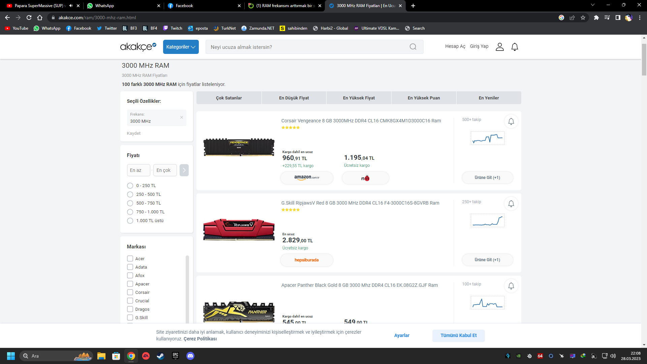Click the En az minimum price field
647x364 pixels.
[x=138, y=170]
